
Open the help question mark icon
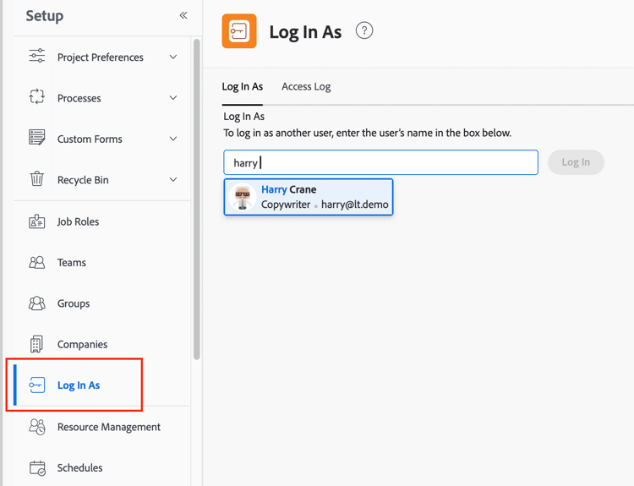(x=364, y=31)
